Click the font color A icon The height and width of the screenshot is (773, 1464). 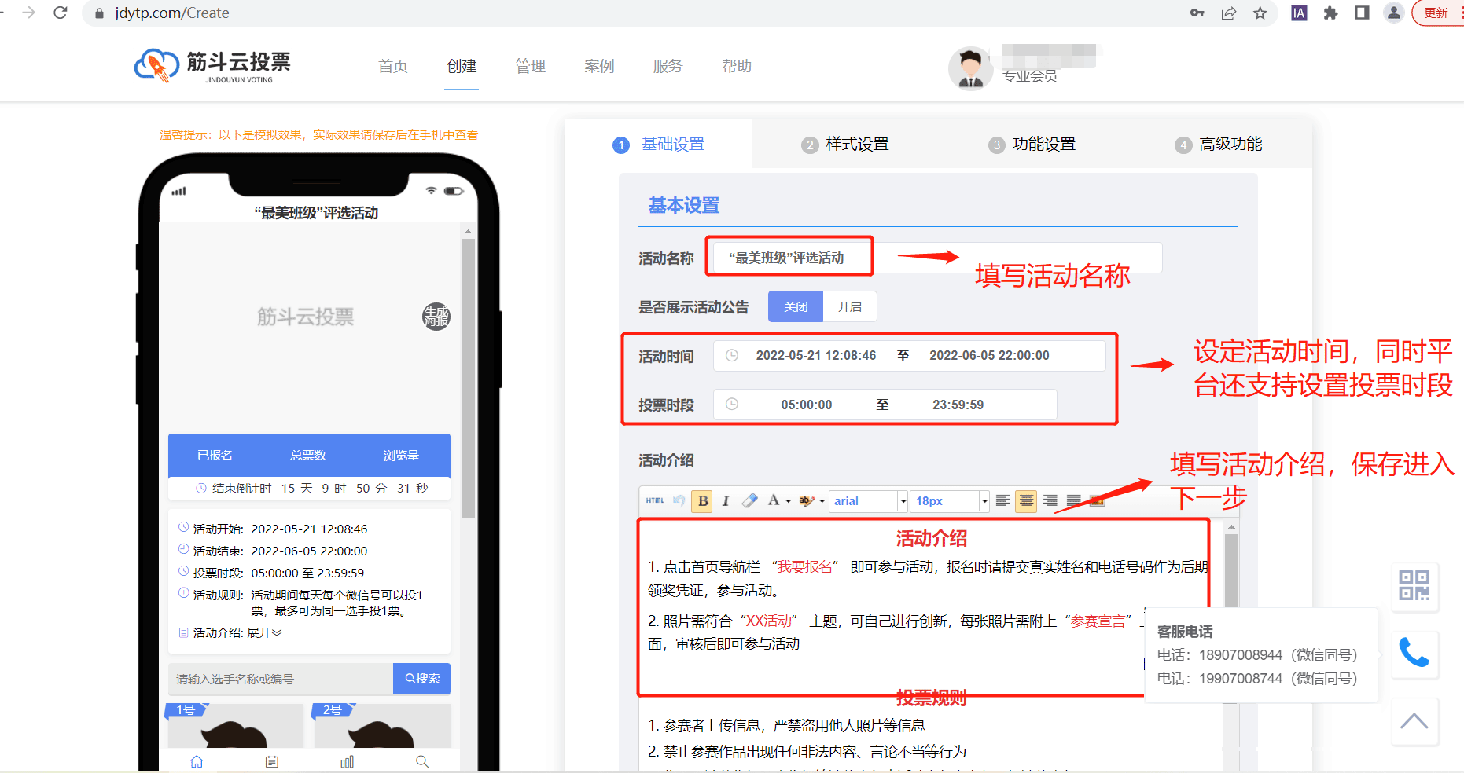point(774,500)
